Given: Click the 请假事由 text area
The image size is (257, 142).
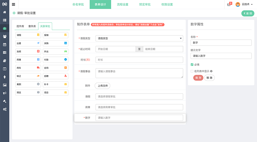Looking at the screenshot, I should pos(139,73).
